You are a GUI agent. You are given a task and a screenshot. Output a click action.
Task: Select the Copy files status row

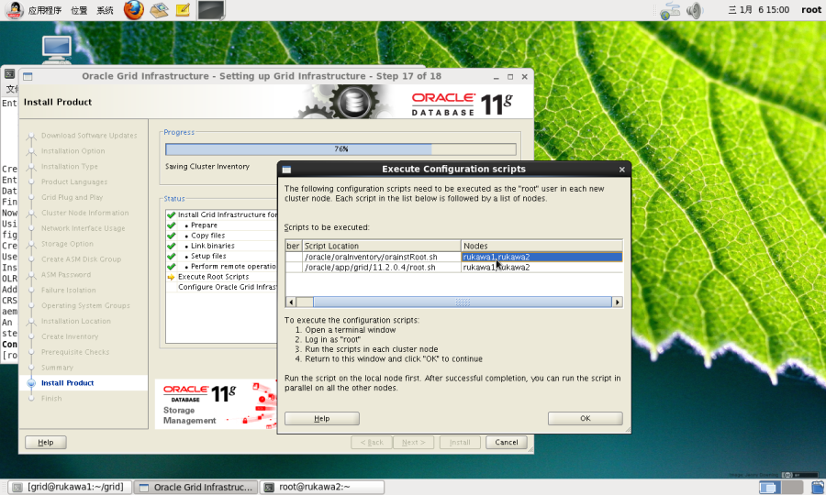tap(221, 236)
